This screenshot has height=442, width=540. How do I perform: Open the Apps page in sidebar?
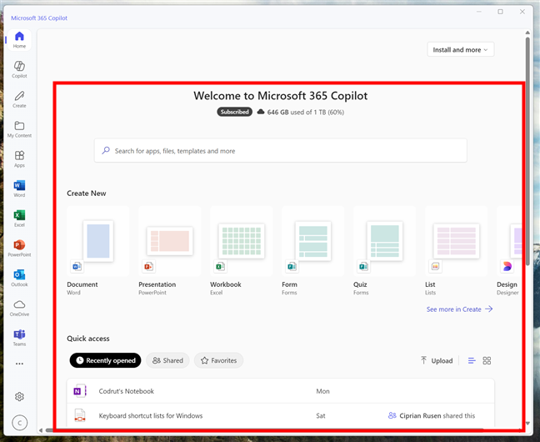tap(19, 159)
